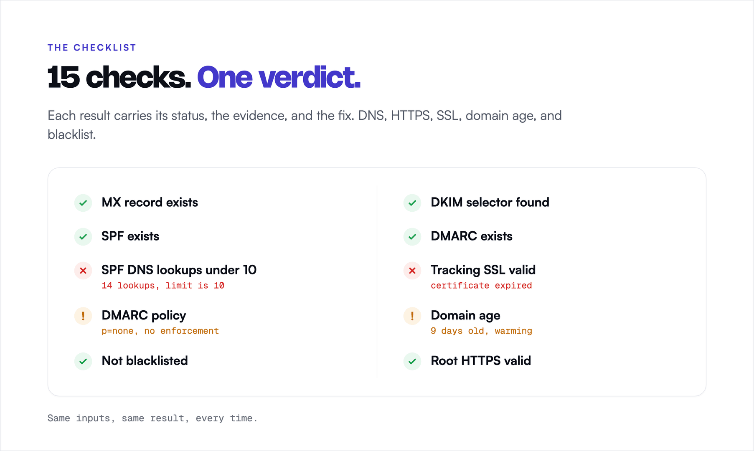Click the orange warning icon beside Domain age
This screenshot has height=451, width=754.
coord(412,316)
